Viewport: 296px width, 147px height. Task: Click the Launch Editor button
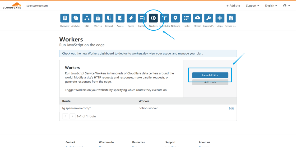click(x=210, y=75)
